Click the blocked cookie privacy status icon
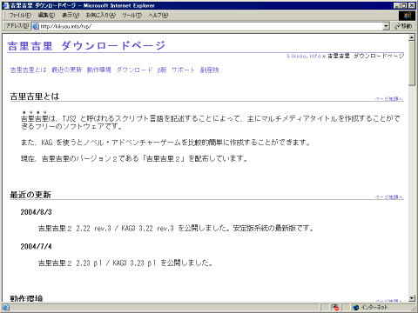Viewport: 418px width, 313px height. coord(335,307)
